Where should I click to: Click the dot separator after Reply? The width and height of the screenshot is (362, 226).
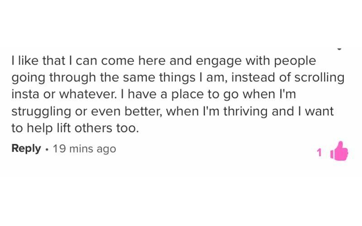coord(47,149)
